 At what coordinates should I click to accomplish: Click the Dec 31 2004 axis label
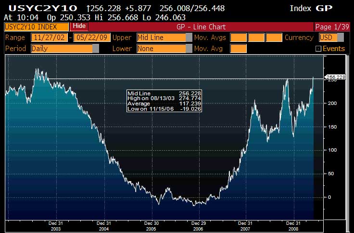(104, 226)
